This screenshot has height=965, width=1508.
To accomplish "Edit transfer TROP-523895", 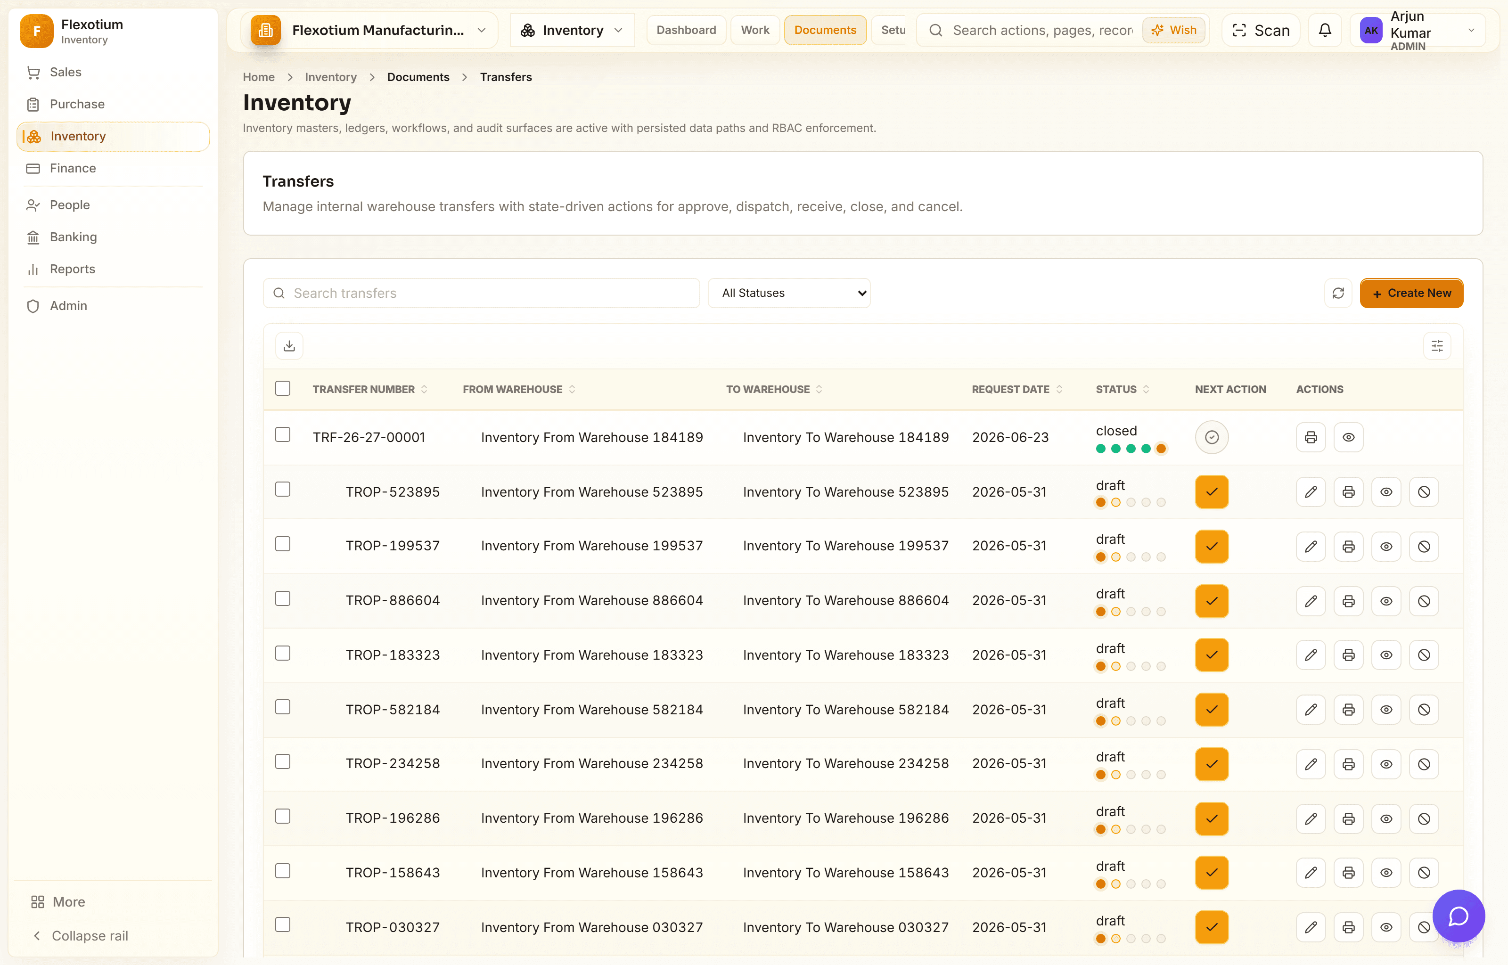I will coord(1311,492).
